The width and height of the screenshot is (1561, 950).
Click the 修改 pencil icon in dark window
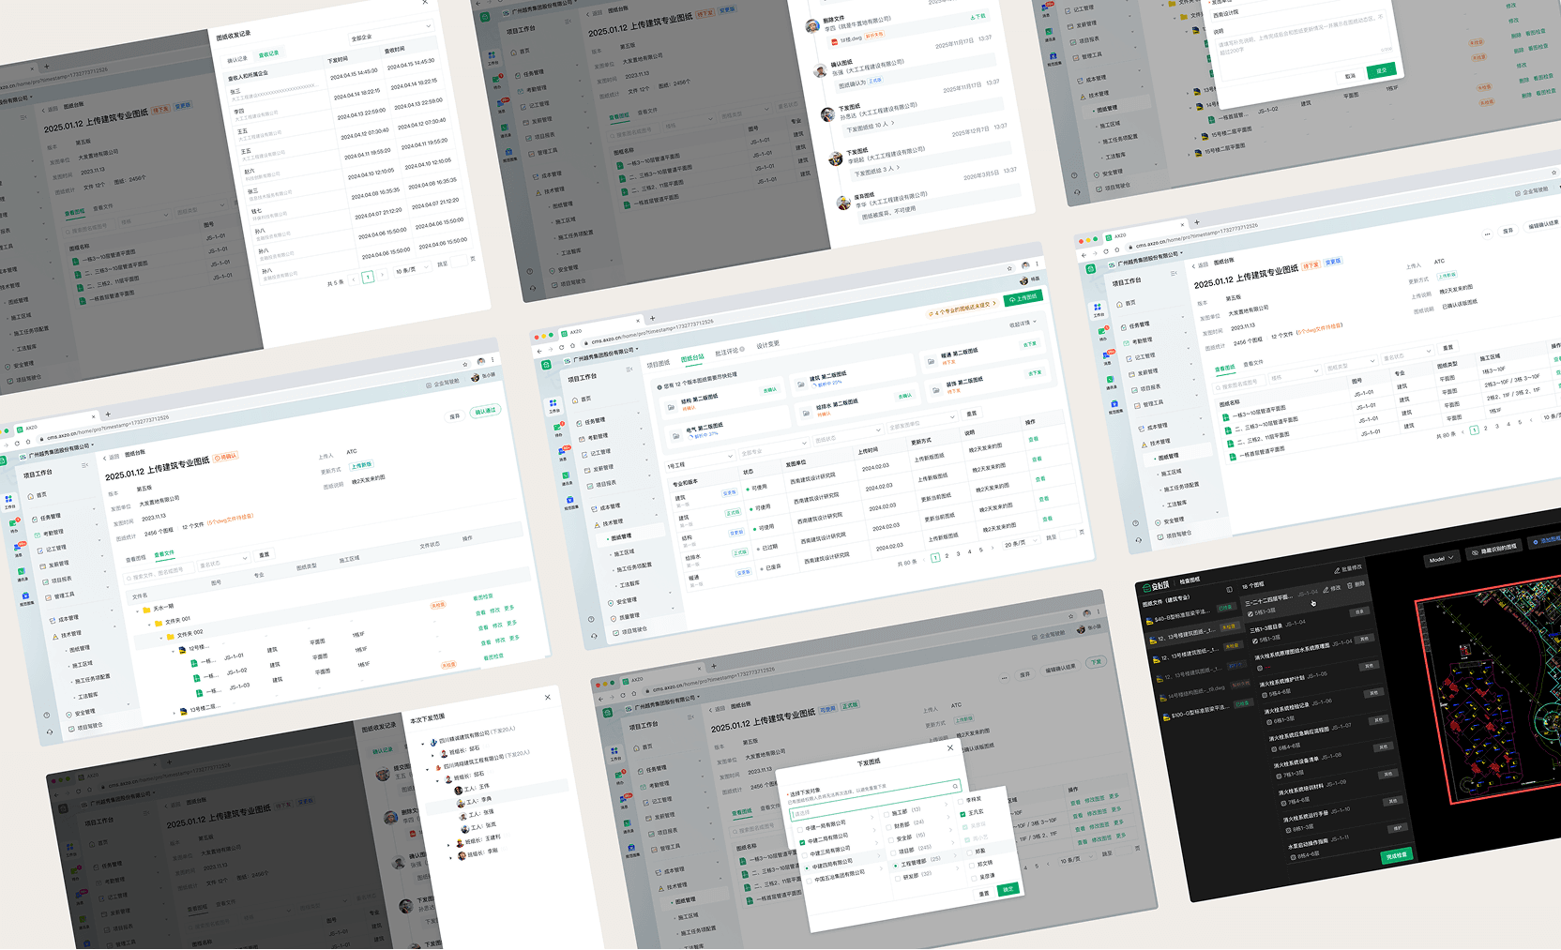coord(1327,589)
